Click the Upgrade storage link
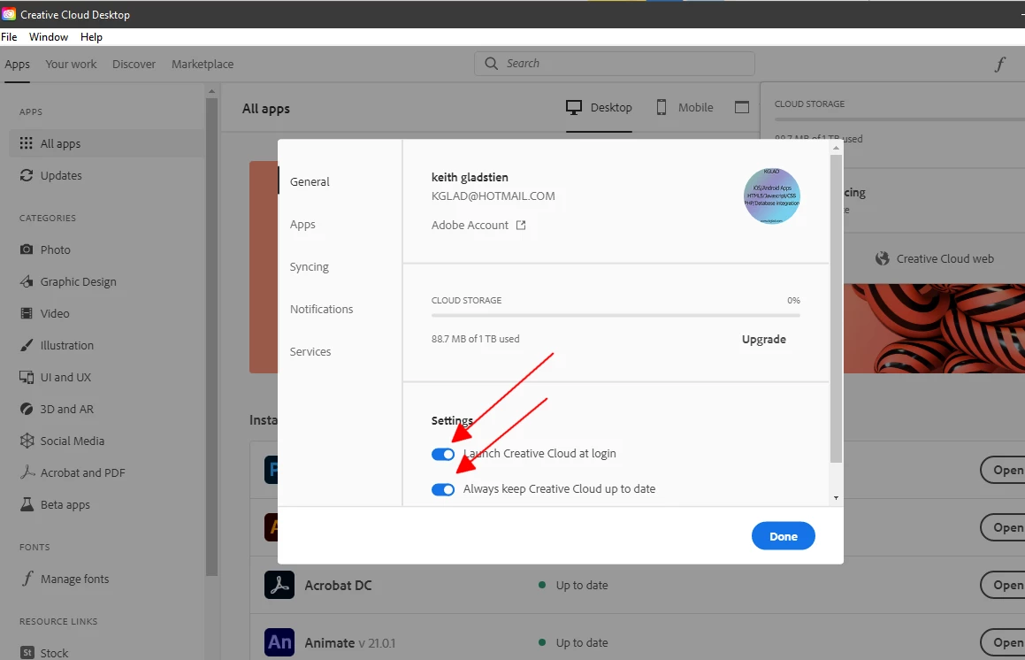The width and height of the screenshot is (1025, 660). (x=763, y=339)
